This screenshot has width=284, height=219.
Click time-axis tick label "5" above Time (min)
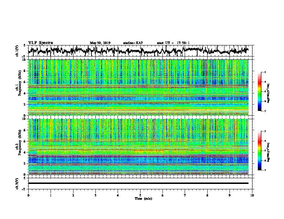pyautogui.click(x=140, y=195)
